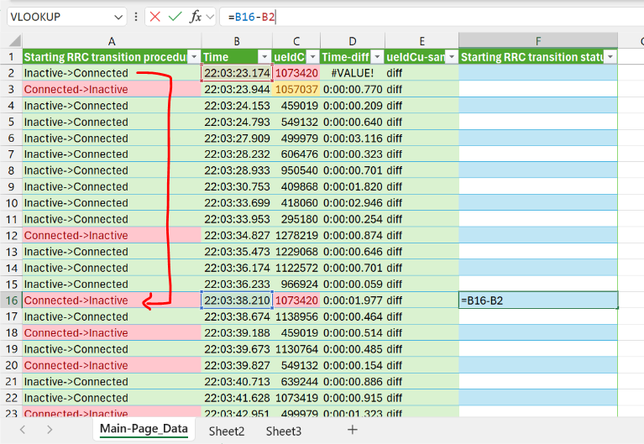Viewport: 644px width, 444px height.
Task: Select column C header
Action: [x=296, y=41]
